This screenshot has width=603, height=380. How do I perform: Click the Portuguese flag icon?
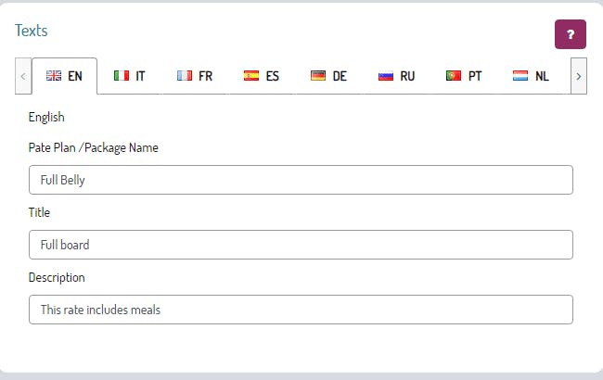[454, 76]
